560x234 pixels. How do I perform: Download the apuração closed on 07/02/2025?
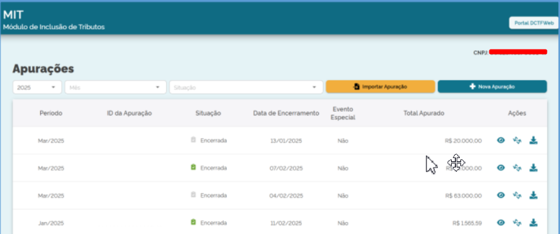click(x=533, y=168)
